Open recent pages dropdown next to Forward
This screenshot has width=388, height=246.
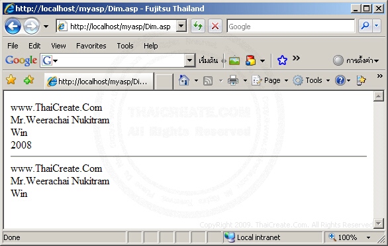pyautogui.click(x=46, y=27)
